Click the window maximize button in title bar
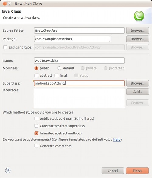Image resolution: width=152 pixels, height=178 pixels. click(x=9, y=4)
